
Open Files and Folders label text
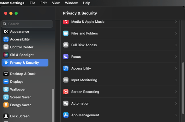click(x=85, y=33)
